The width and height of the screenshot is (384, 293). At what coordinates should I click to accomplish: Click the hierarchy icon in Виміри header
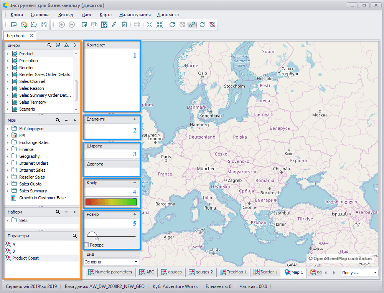pos(66,45)
